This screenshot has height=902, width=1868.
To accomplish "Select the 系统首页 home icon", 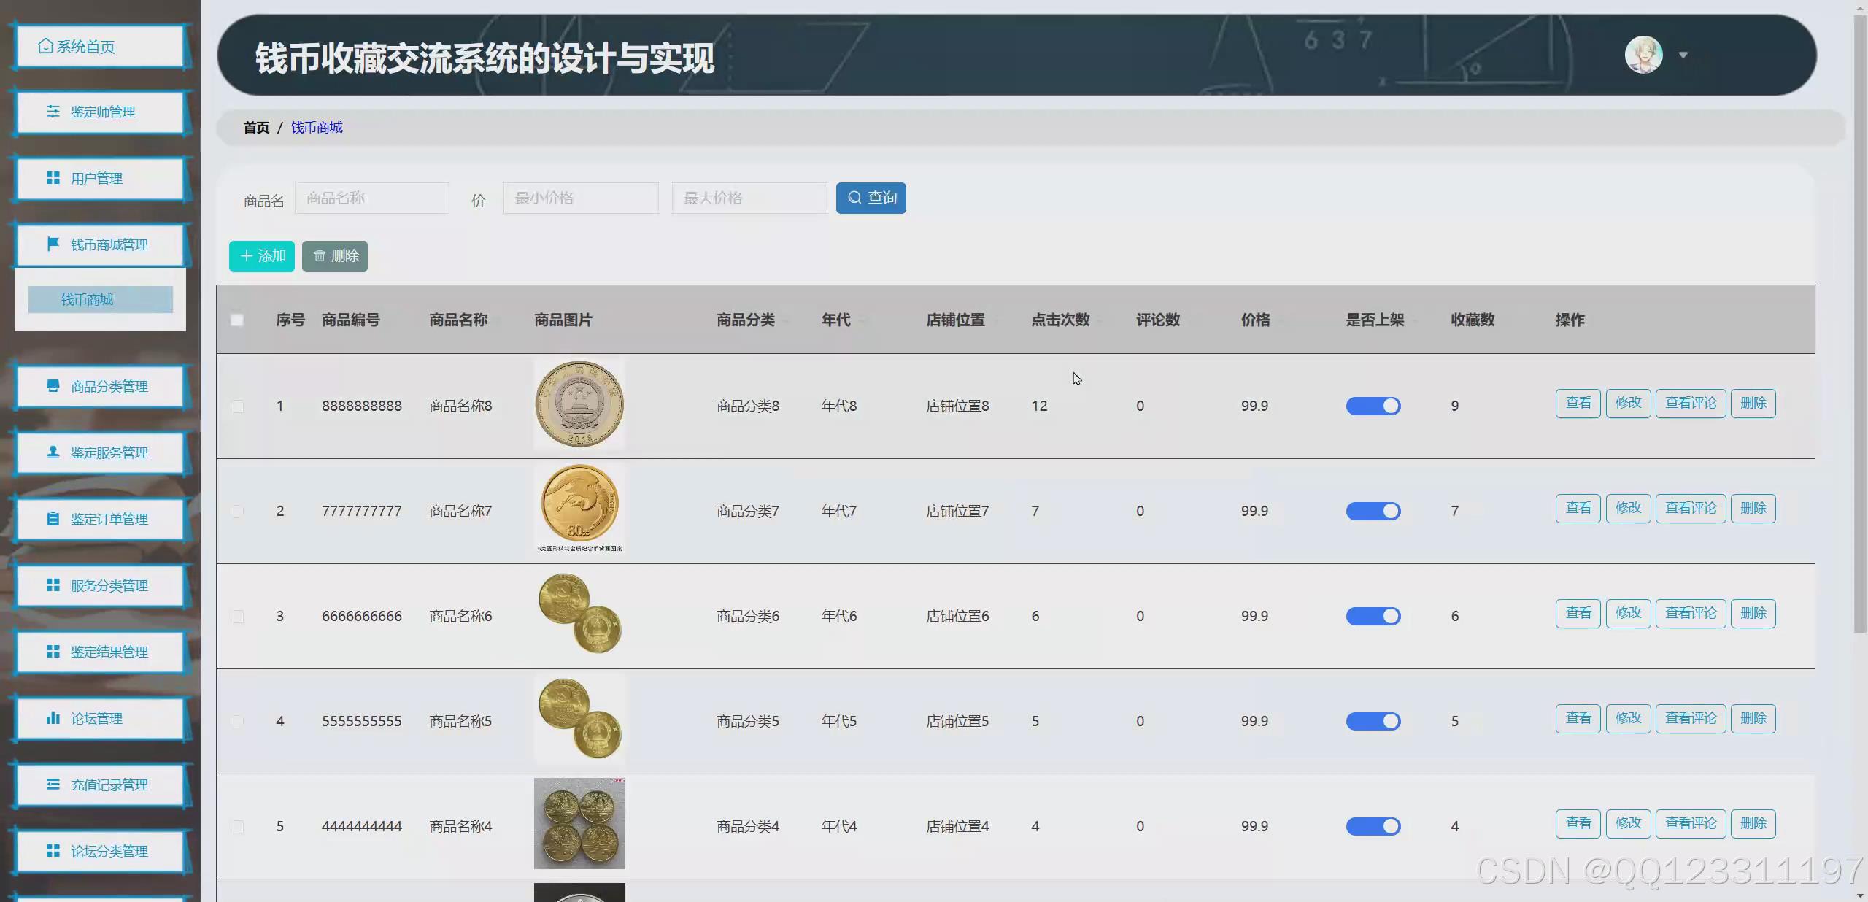I will pyautogui.click(x=45, y=46).
